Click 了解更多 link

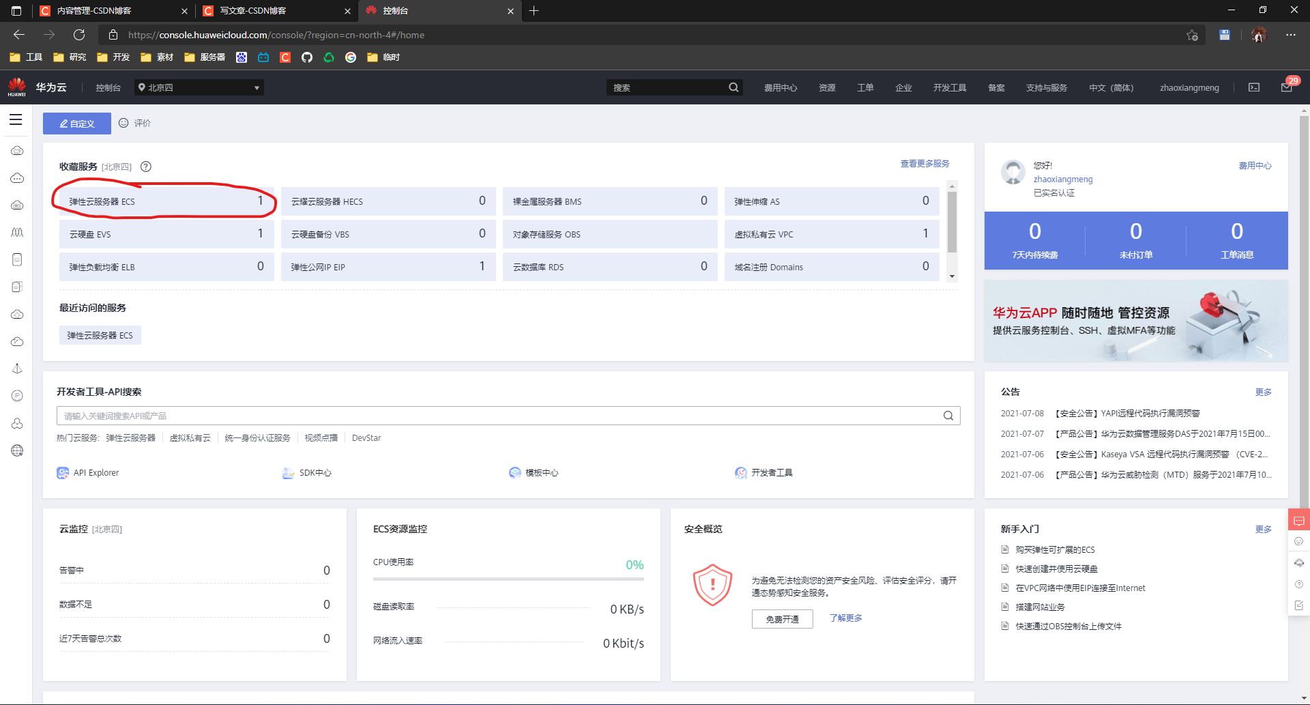click(x=845, y=618)
